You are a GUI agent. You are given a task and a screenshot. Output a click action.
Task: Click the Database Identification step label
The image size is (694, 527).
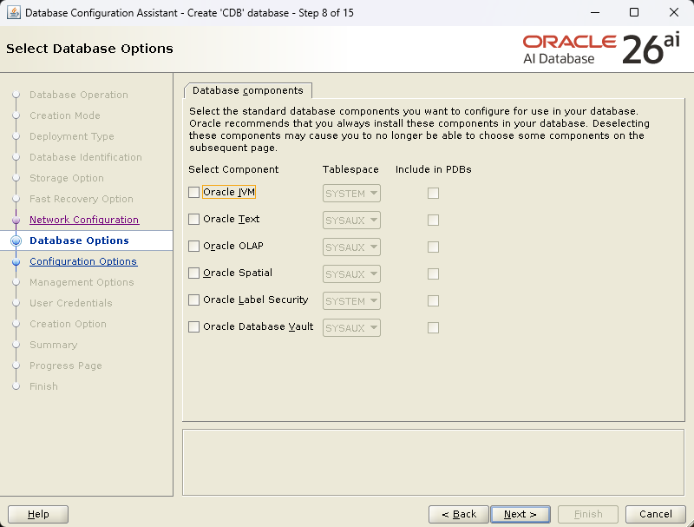pyautogui.click(x=85, y=157)
